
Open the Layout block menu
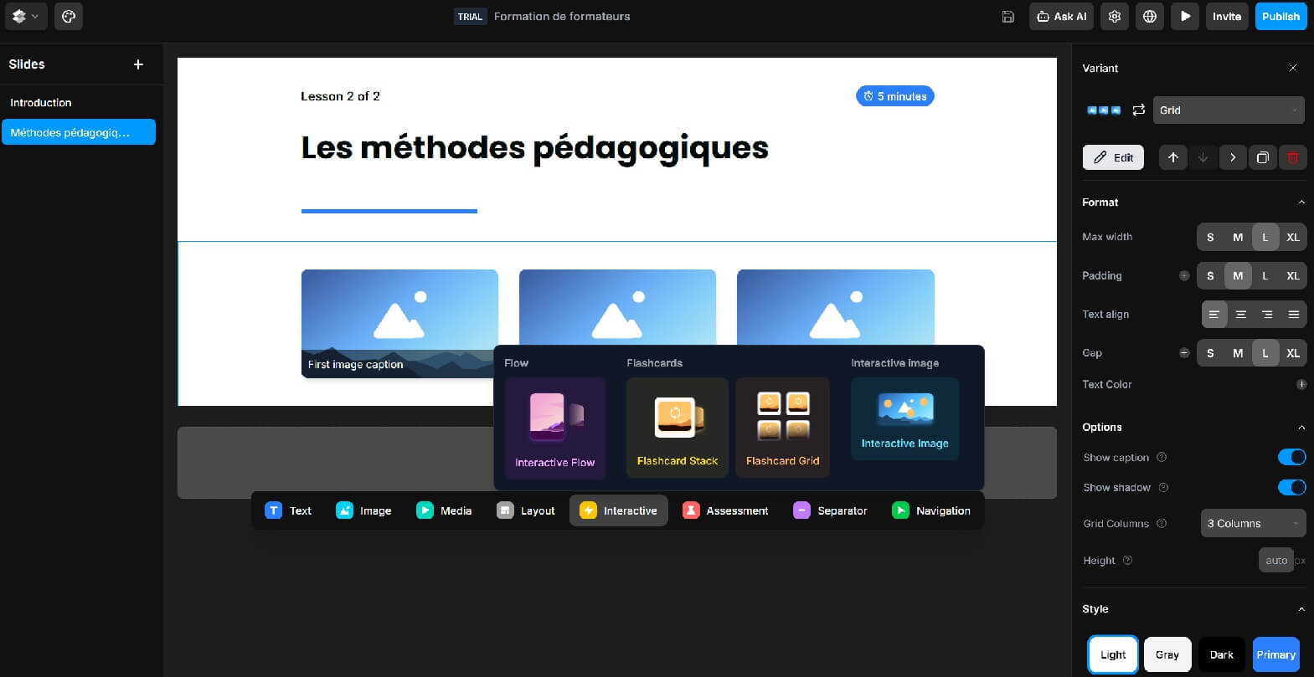pos(526,510)
